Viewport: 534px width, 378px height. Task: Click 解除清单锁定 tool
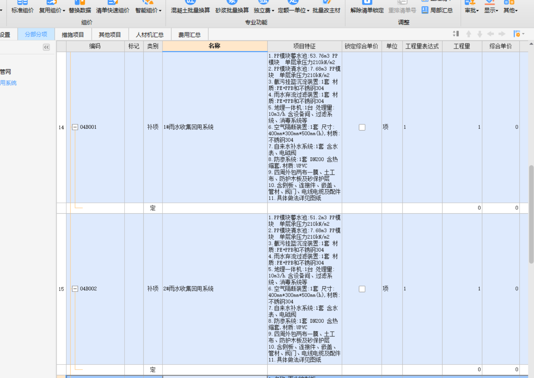coord(367,7)
